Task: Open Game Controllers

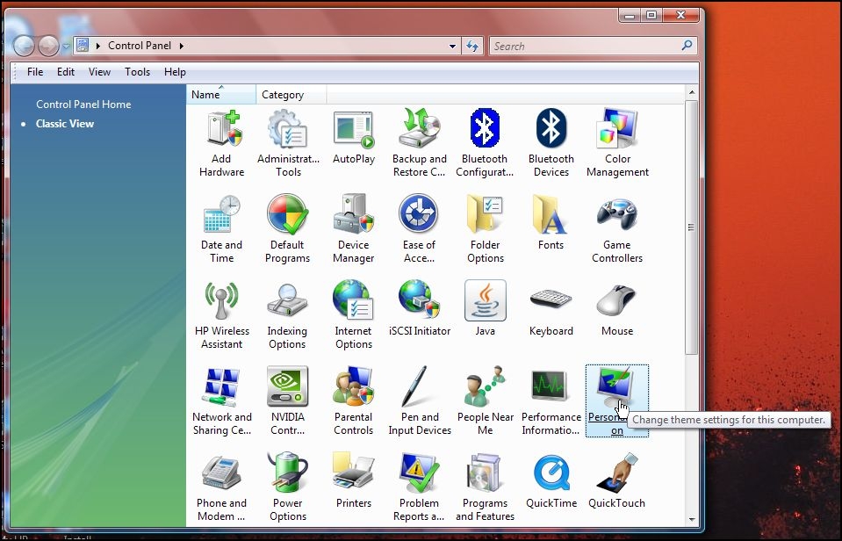Action: (x=617, y=229)
